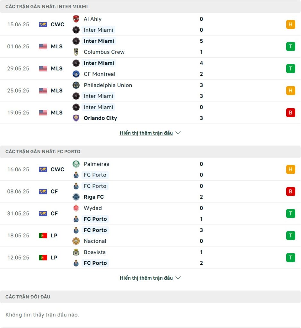The width and height of the screenshot is (301, 328).
Task: Click the Wydad club crest
Action: click(76, 208)
